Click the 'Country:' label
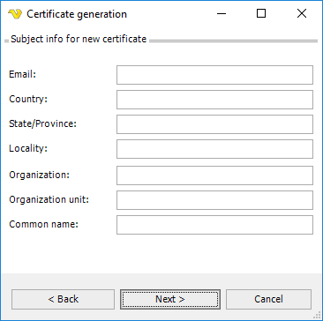The image size is (323, 321). [x=28, y=100]
